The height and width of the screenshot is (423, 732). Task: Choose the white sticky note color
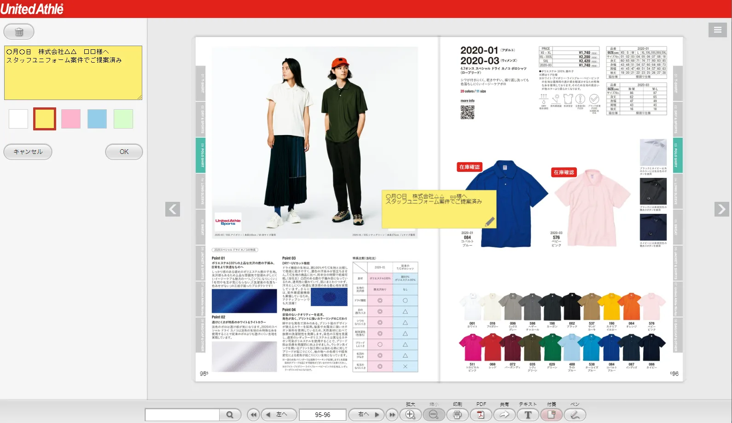tap(18, 119)
